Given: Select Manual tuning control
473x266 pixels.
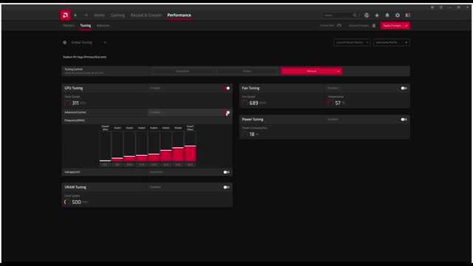Looking at the screenshot, I should (312, 71).
